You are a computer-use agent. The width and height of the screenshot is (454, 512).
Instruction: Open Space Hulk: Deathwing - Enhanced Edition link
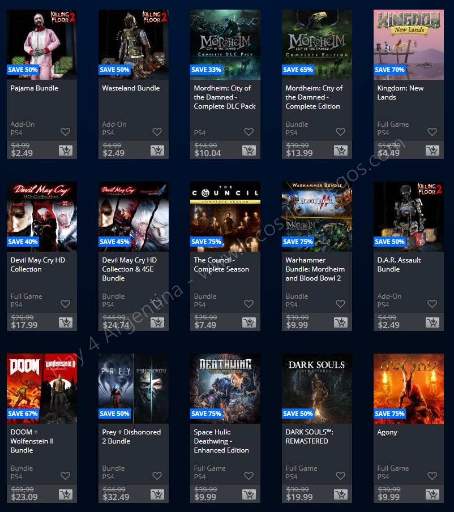(x=221, y=441)
